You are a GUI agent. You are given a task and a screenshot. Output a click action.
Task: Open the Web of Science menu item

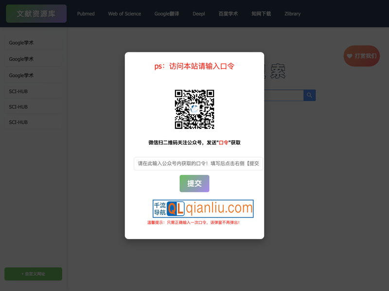point(124,14)
